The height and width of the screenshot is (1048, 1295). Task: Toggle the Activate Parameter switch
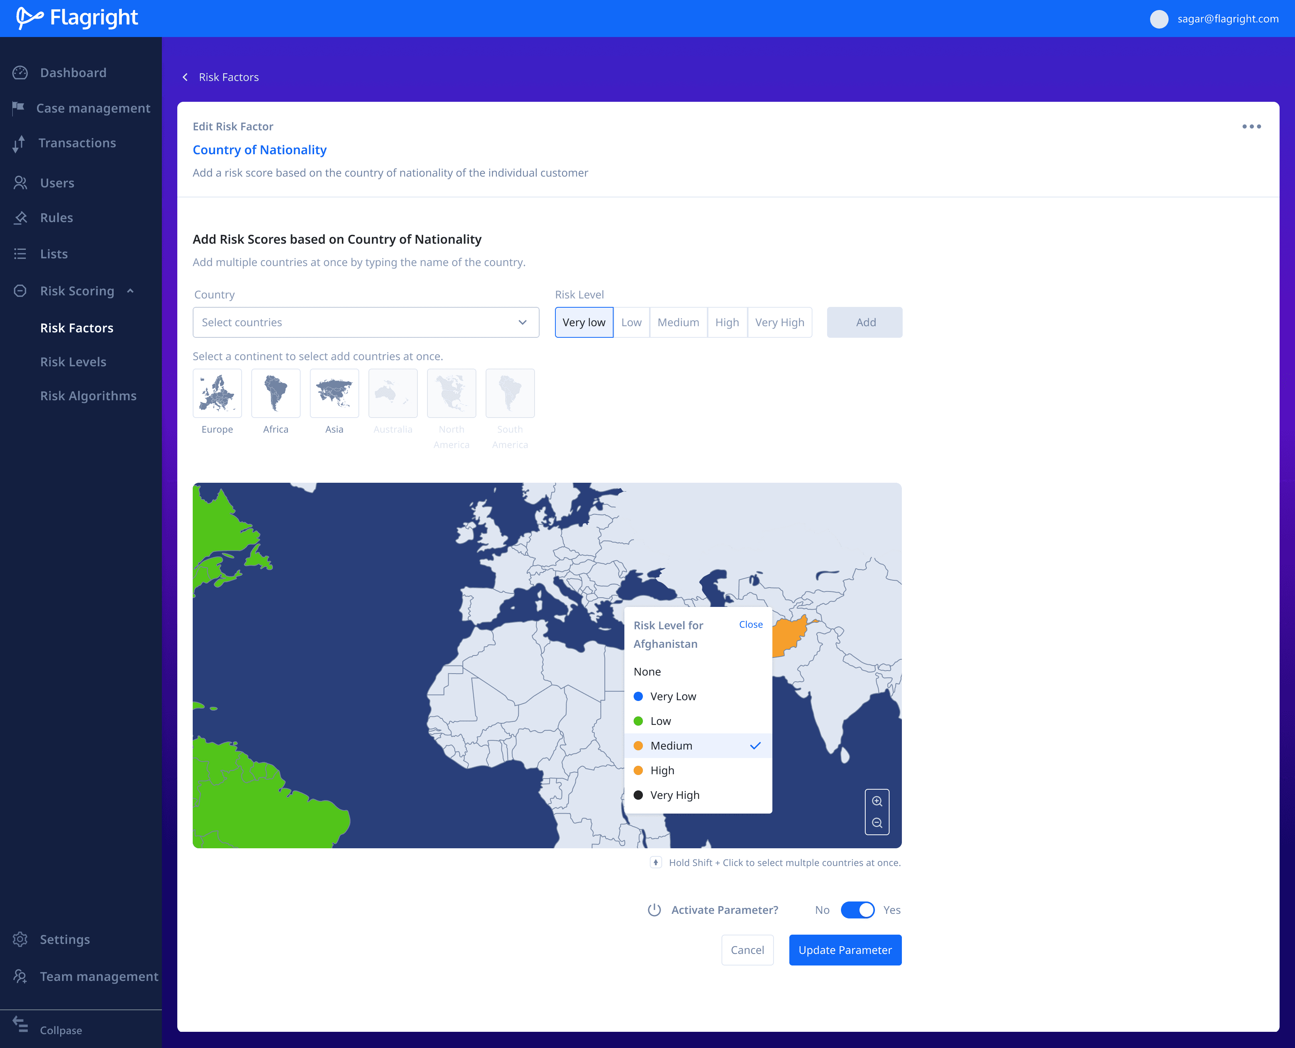point(857,910)
